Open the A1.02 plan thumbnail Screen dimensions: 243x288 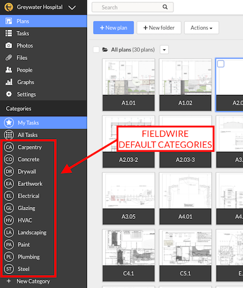[185, 85]
